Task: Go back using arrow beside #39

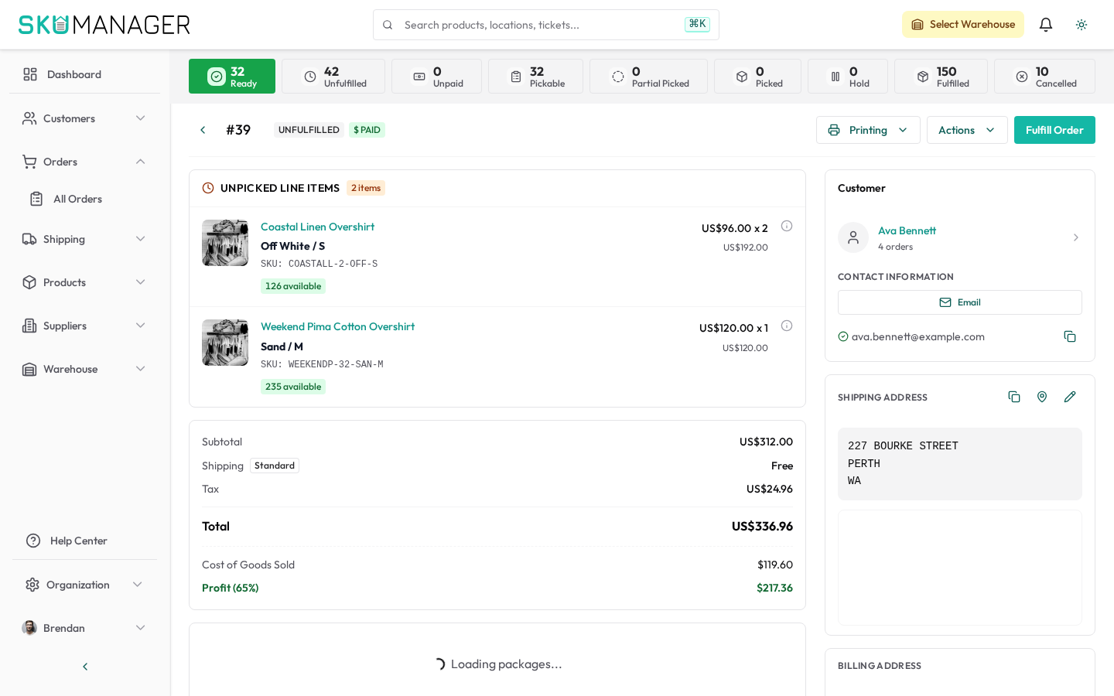Action: (x=203, y=130)
